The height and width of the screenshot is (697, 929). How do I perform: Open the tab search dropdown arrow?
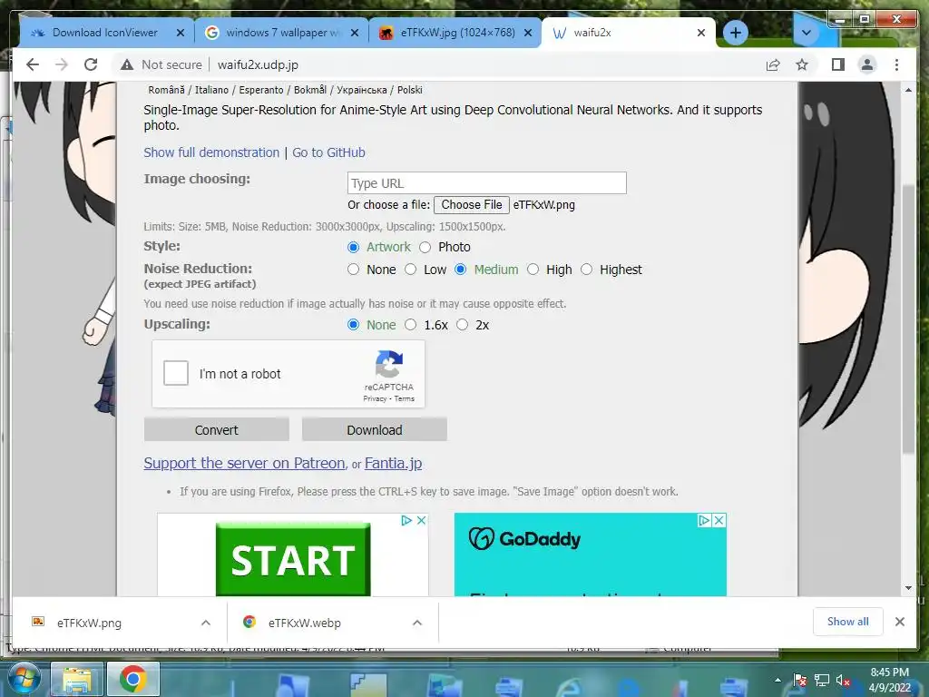click(x=806, y=33)
